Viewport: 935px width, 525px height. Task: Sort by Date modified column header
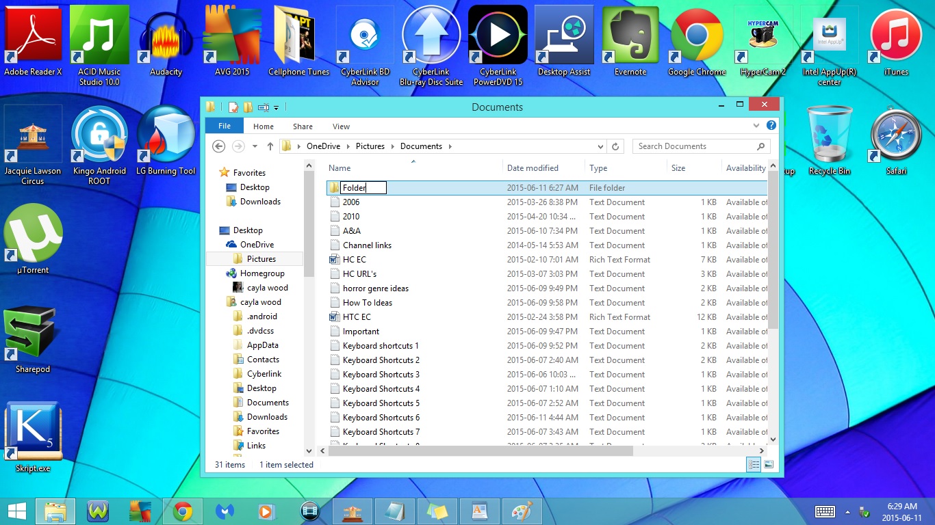(x=543, y=168)
